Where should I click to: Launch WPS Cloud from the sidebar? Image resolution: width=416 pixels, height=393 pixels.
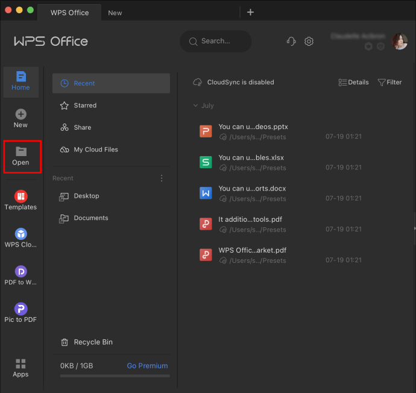coord(20,238)
